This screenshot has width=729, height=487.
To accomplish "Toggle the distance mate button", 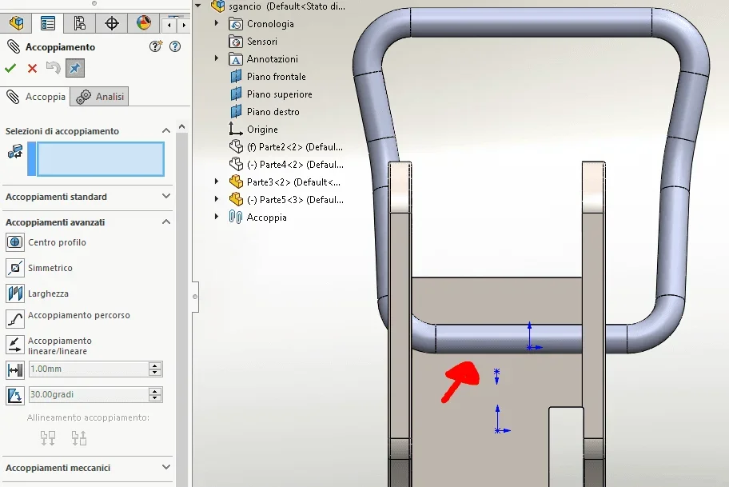I will click(x=15, y=370).
